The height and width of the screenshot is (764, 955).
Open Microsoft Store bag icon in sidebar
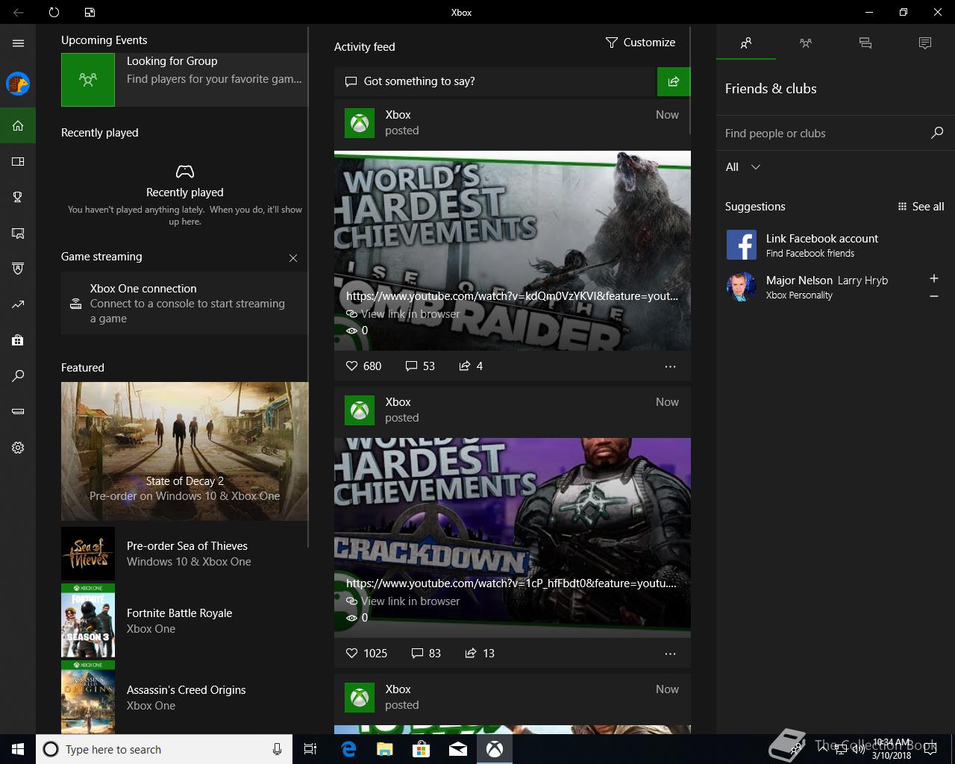(18, 340)
